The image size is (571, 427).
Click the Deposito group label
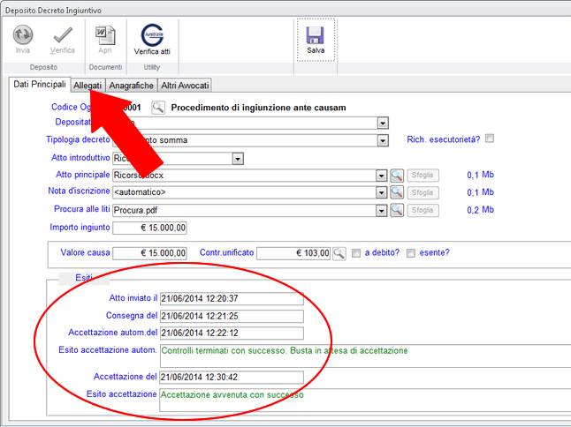[43, 67]
